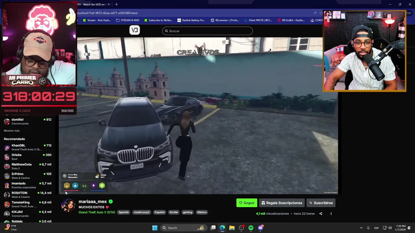Open TomateKing recommended channel

28,204
